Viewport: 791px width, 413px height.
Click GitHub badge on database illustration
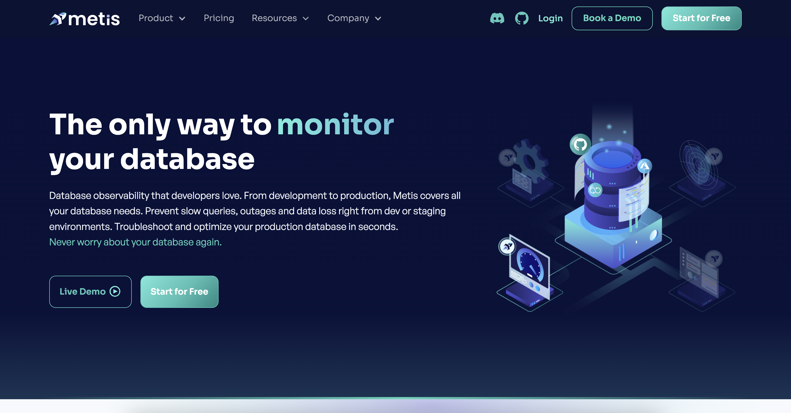pyautogui.click(x=580, y=144)
